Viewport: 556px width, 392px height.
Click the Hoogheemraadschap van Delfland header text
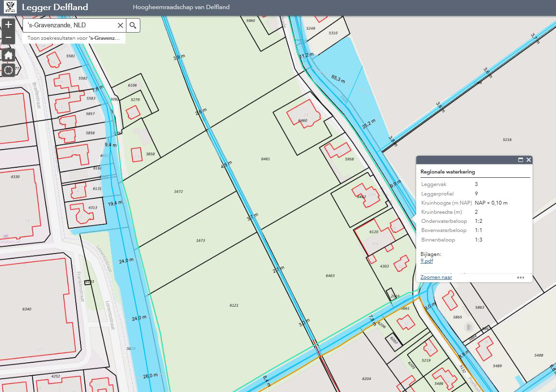click(x=181, y=7)
